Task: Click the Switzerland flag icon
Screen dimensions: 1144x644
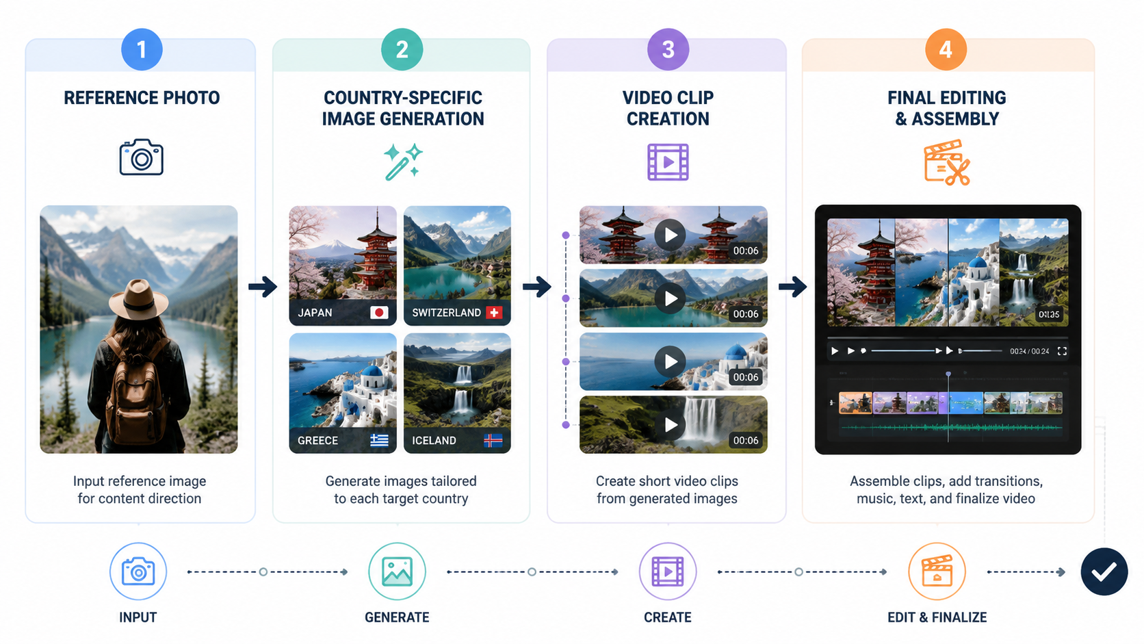Action: (x=494, y=313)
